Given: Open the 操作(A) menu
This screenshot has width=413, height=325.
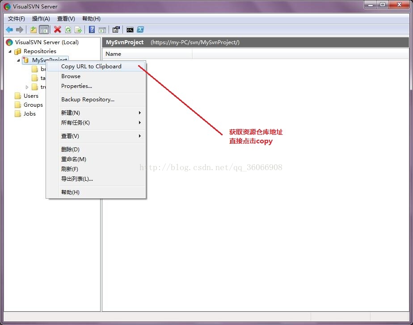Looking at the screenshot, I should click(x=41, y=19).
